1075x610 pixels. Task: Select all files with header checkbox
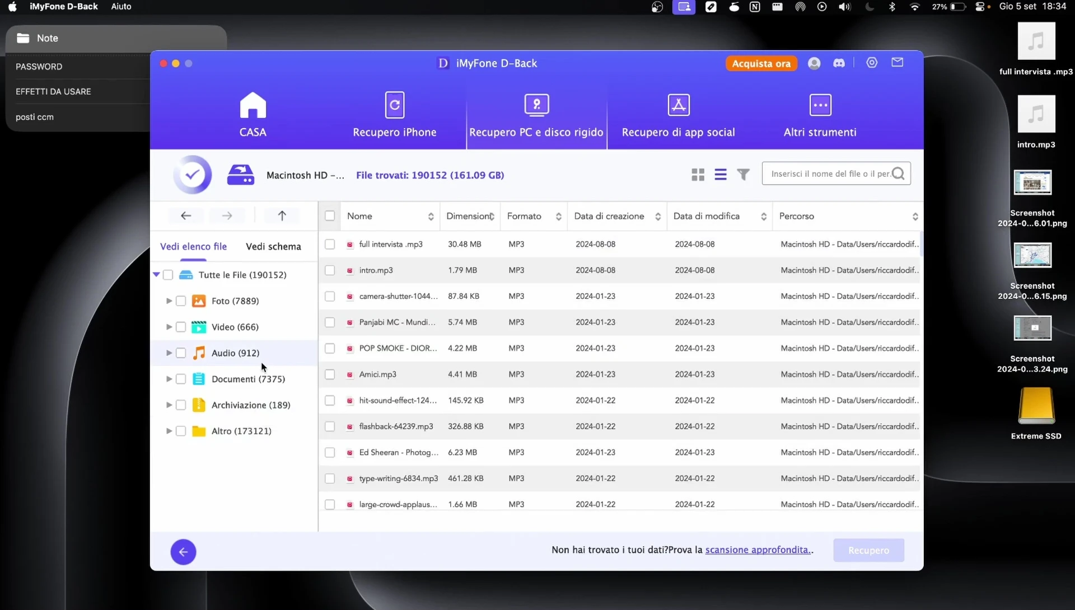330,216
